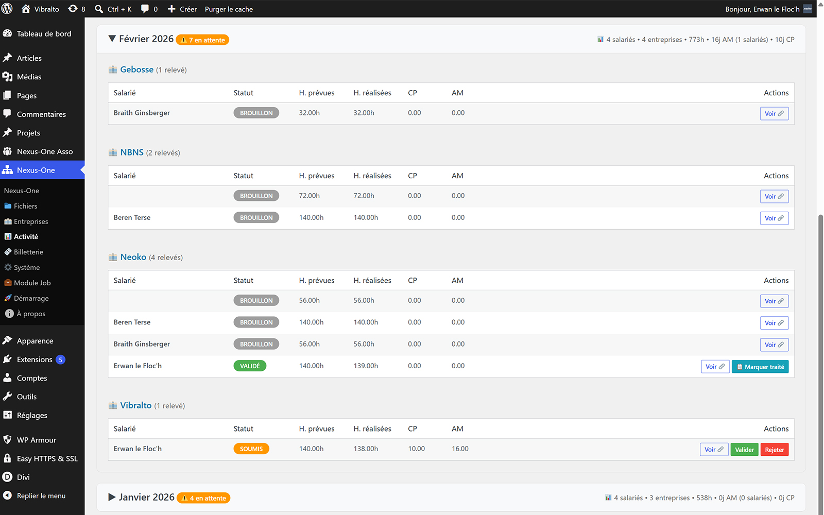Click Voir for Beren Terse in NBNS

click(x=774, y=218)
